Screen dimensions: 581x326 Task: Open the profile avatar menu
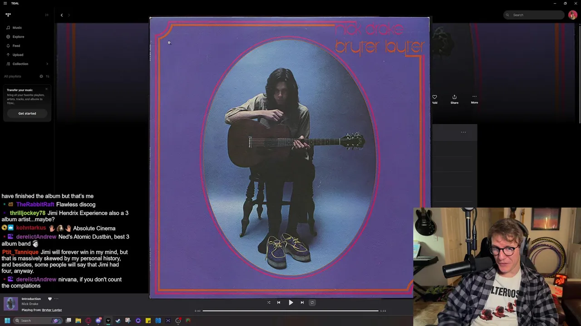click(572, 15)
